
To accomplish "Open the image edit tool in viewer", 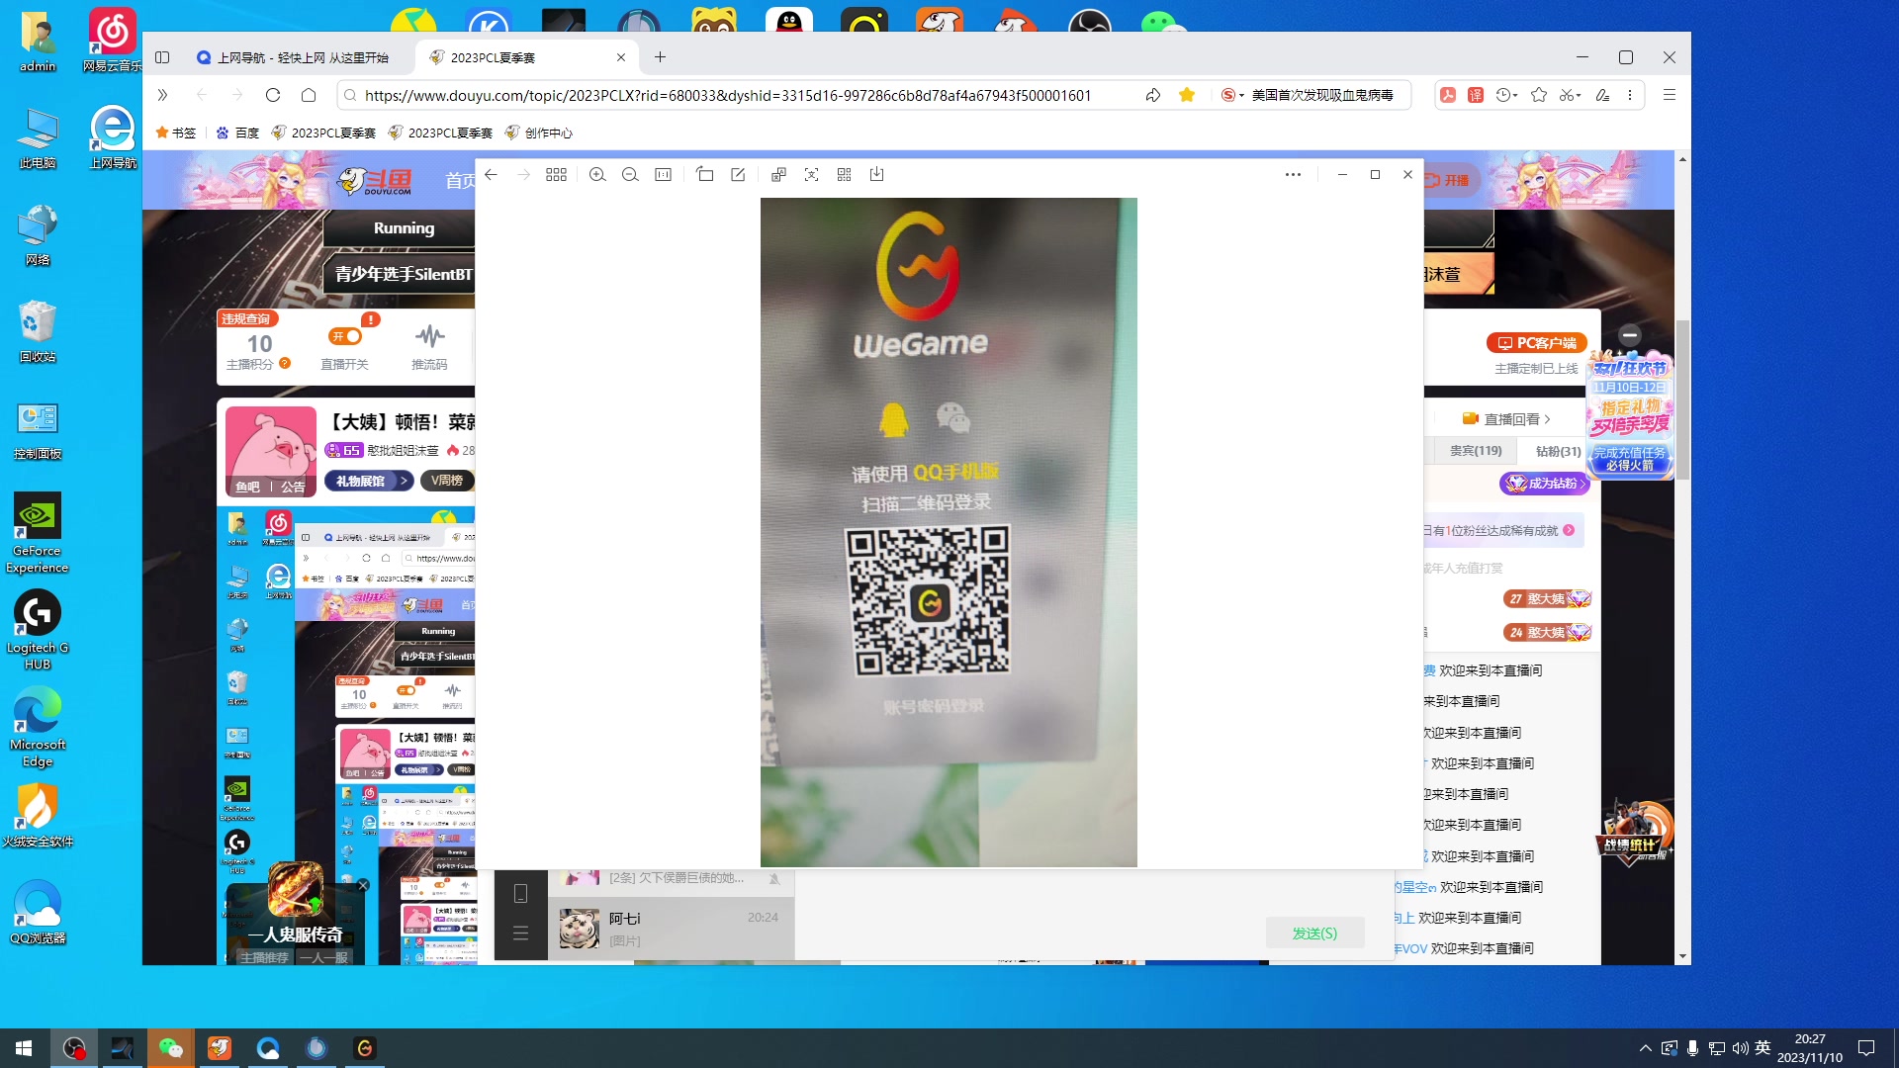I will click(738, 175).
